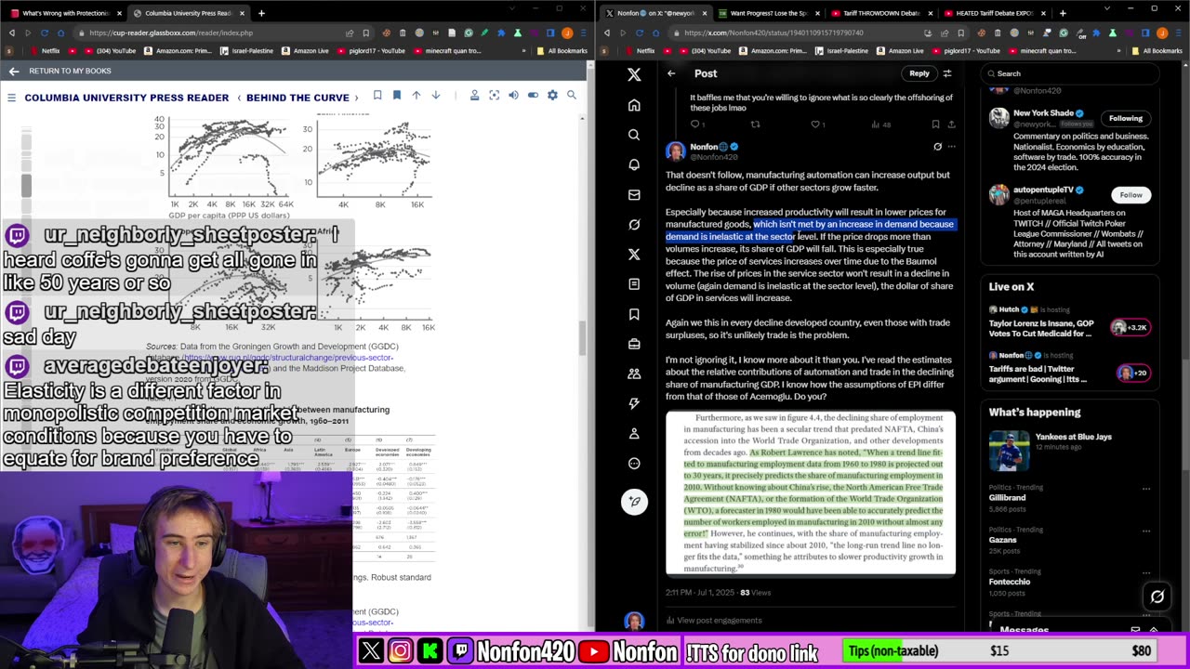The image size is (1190, 669).
Task: Open Bookmarks icon in X sidebar
Action: tap(634, 314)
